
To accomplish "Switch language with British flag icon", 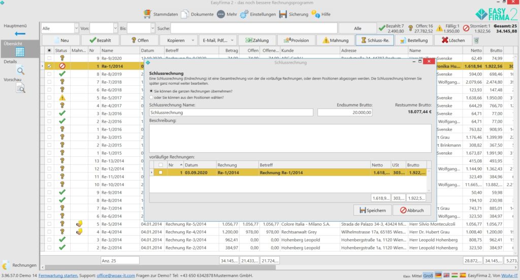I will 446,275.
